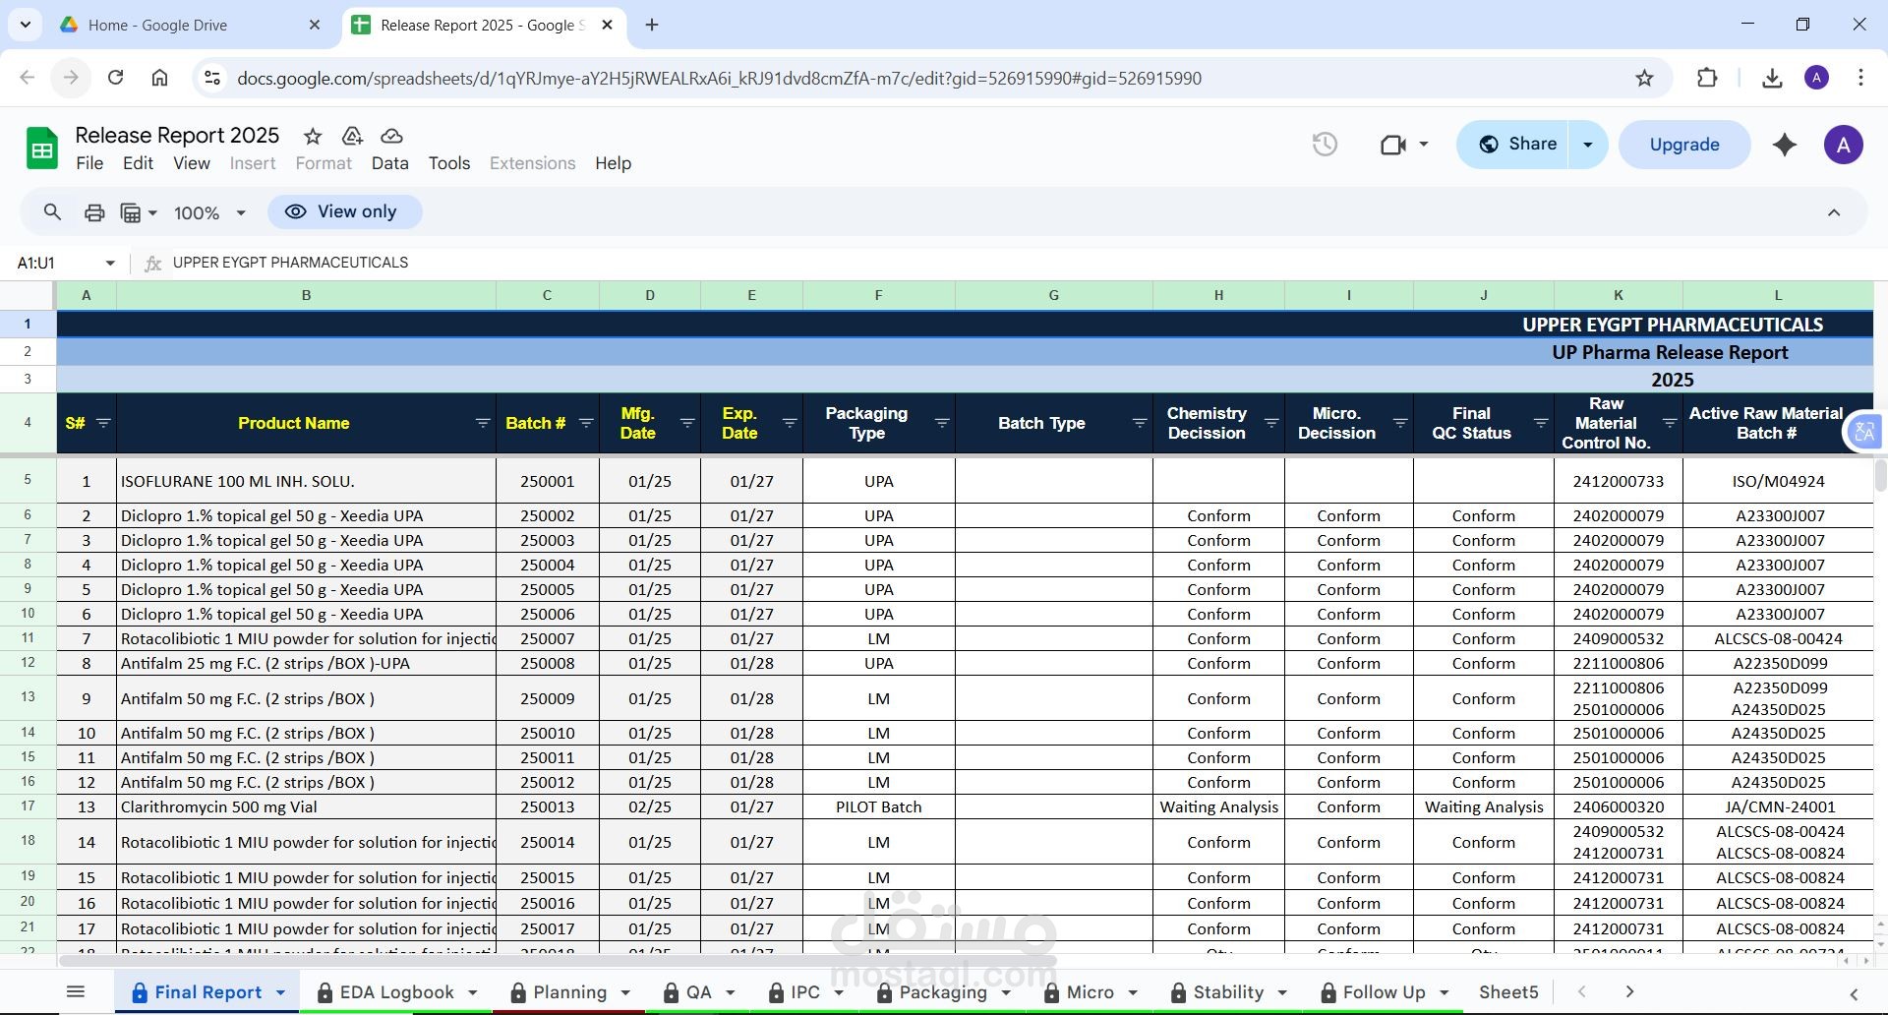Open the Share options dropdown arrow
Screen dimensions: 1888x1015
point(1587,145)
